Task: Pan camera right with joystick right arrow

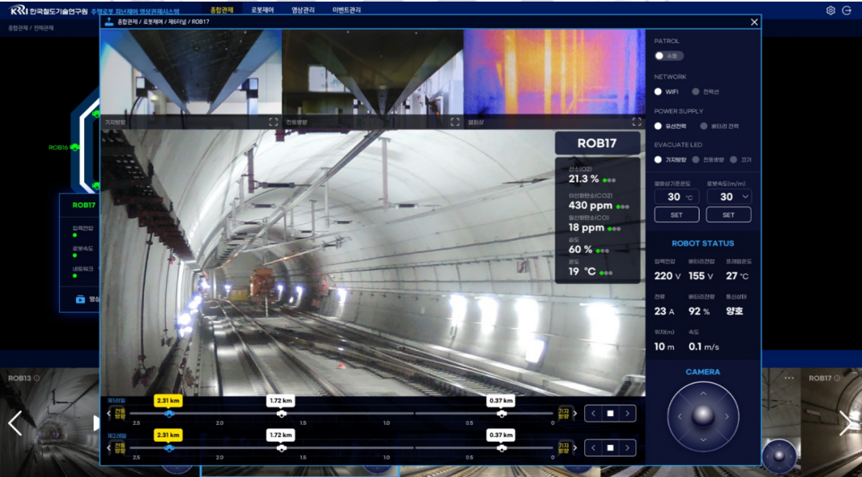Action: coord(727,416)
